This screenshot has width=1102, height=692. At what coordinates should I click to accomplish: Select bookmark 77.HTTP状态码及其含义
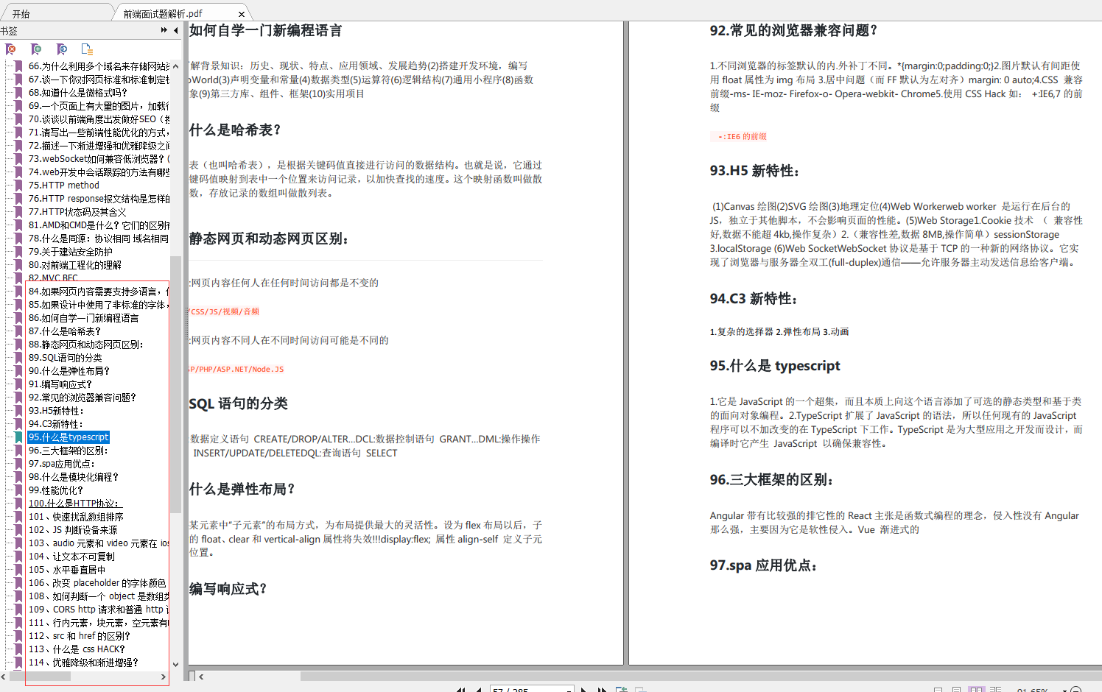coord(77,212)
